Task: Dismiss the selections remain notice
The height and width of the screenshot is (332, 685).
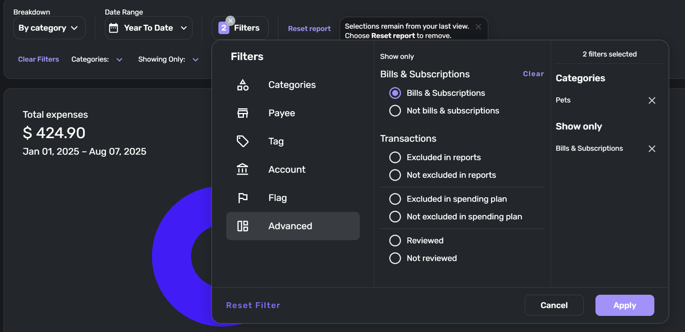Action: tap(478, 27)
